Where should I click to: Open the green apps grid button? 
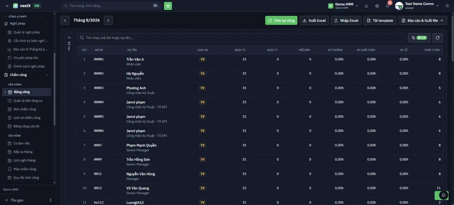[x=168, y=6]
